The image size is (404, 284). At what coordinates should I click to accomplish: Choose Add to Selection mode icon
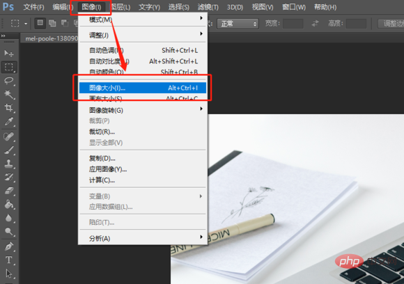52,23
